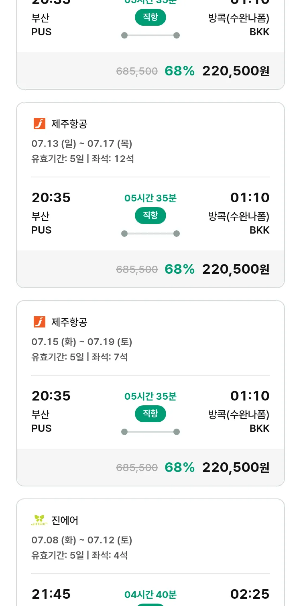Select the 220,500원 price on the 07.15 flight
Image resolution: width=301 pixels, height=606 pixels.
click(x=236, y=467)
